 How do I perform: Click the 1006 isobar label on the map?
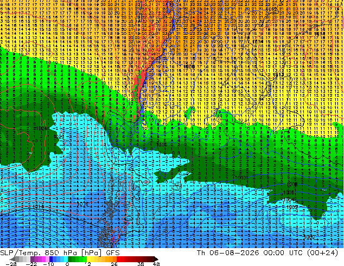[x=289, y=193]
